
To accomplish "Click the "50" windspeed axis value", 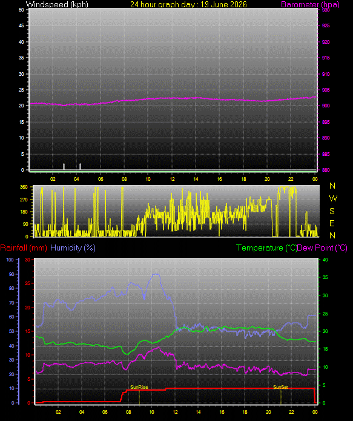I will coord(21,10).
